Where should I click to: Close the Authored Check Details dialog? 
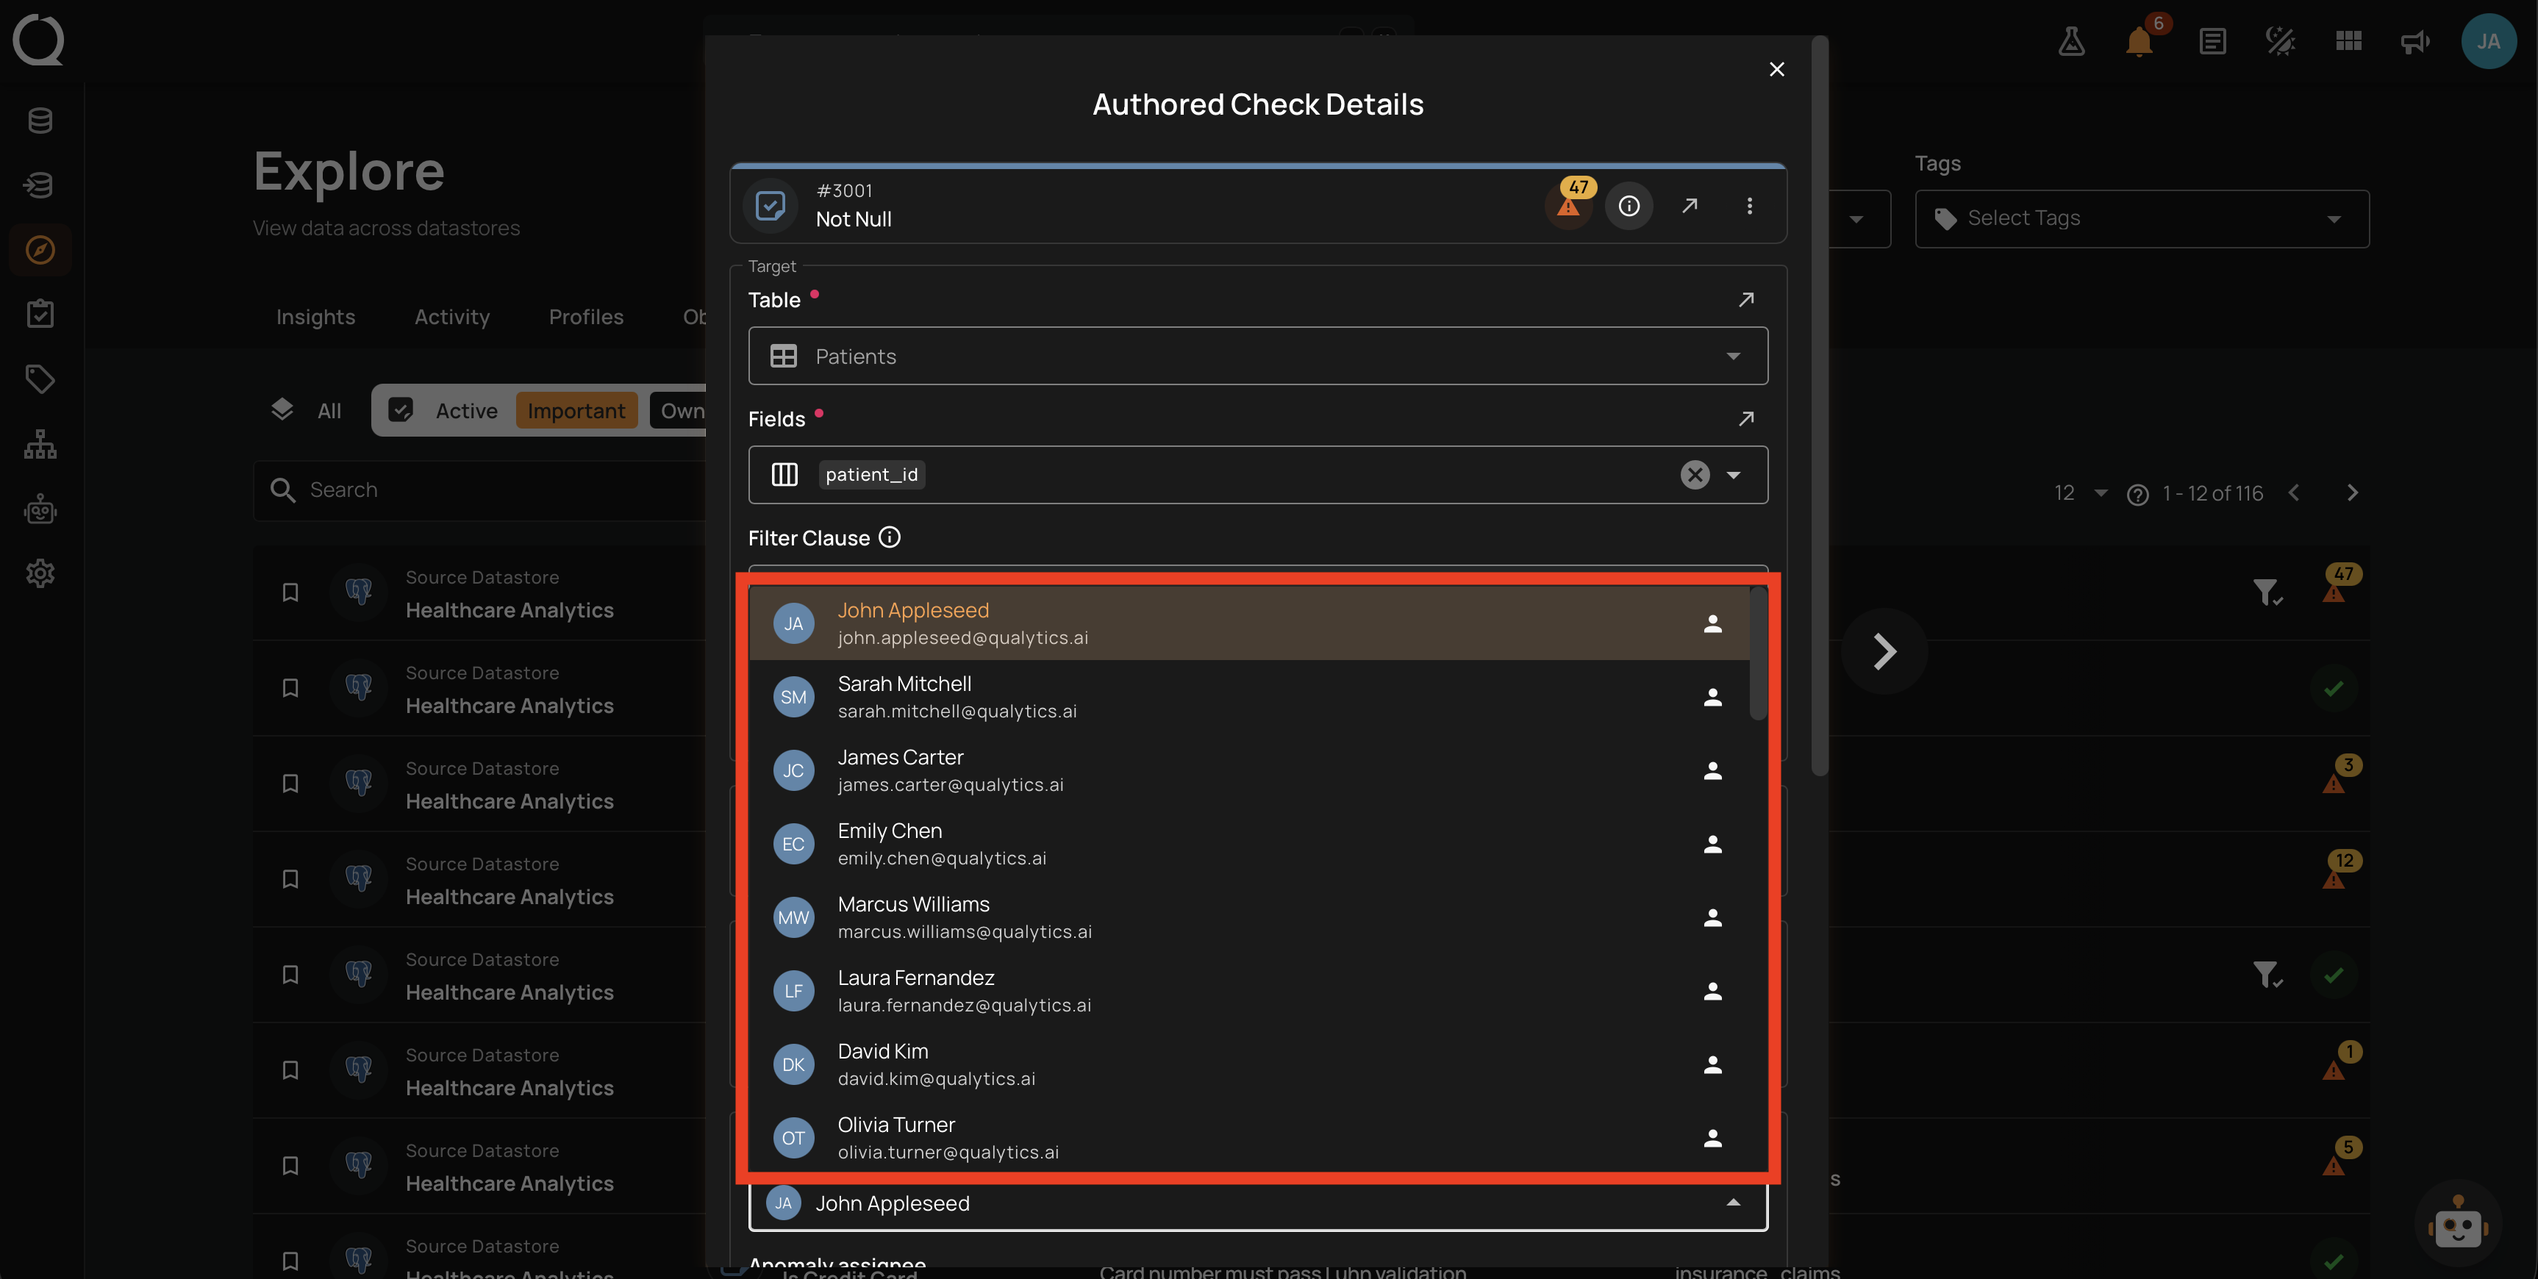(1776, 69)
